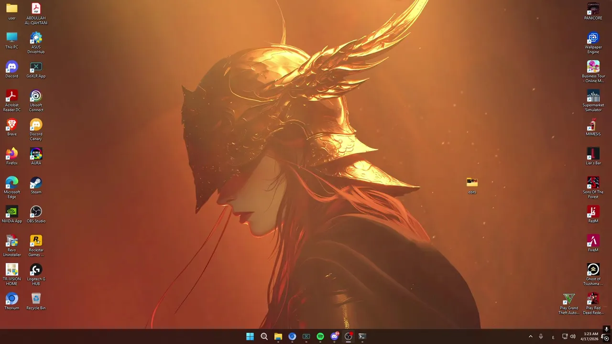The image size is (612, 344).
Task: Select Revo Uninstaller icon
Action: click(11, 246)
